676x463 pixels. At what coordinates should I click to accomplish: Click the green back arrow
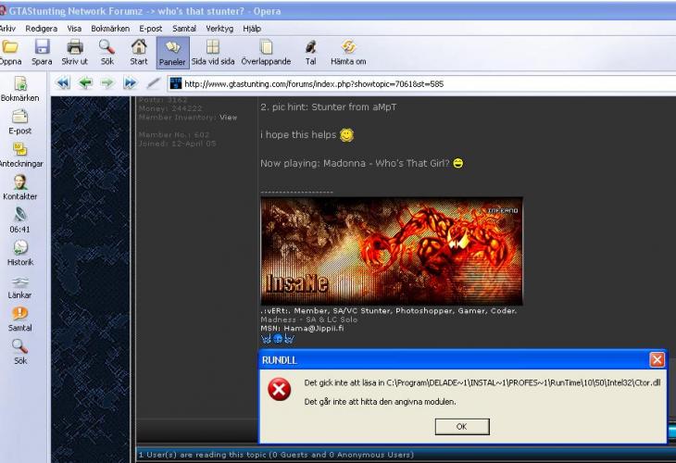click(85, 82)
